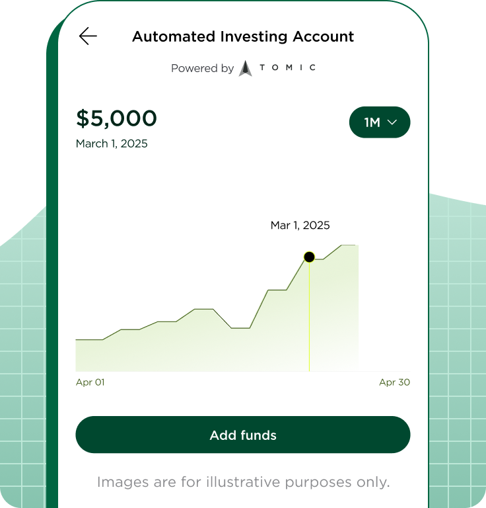Click the $5,000 balance amount
486x508 pixels.
[117, 118]
